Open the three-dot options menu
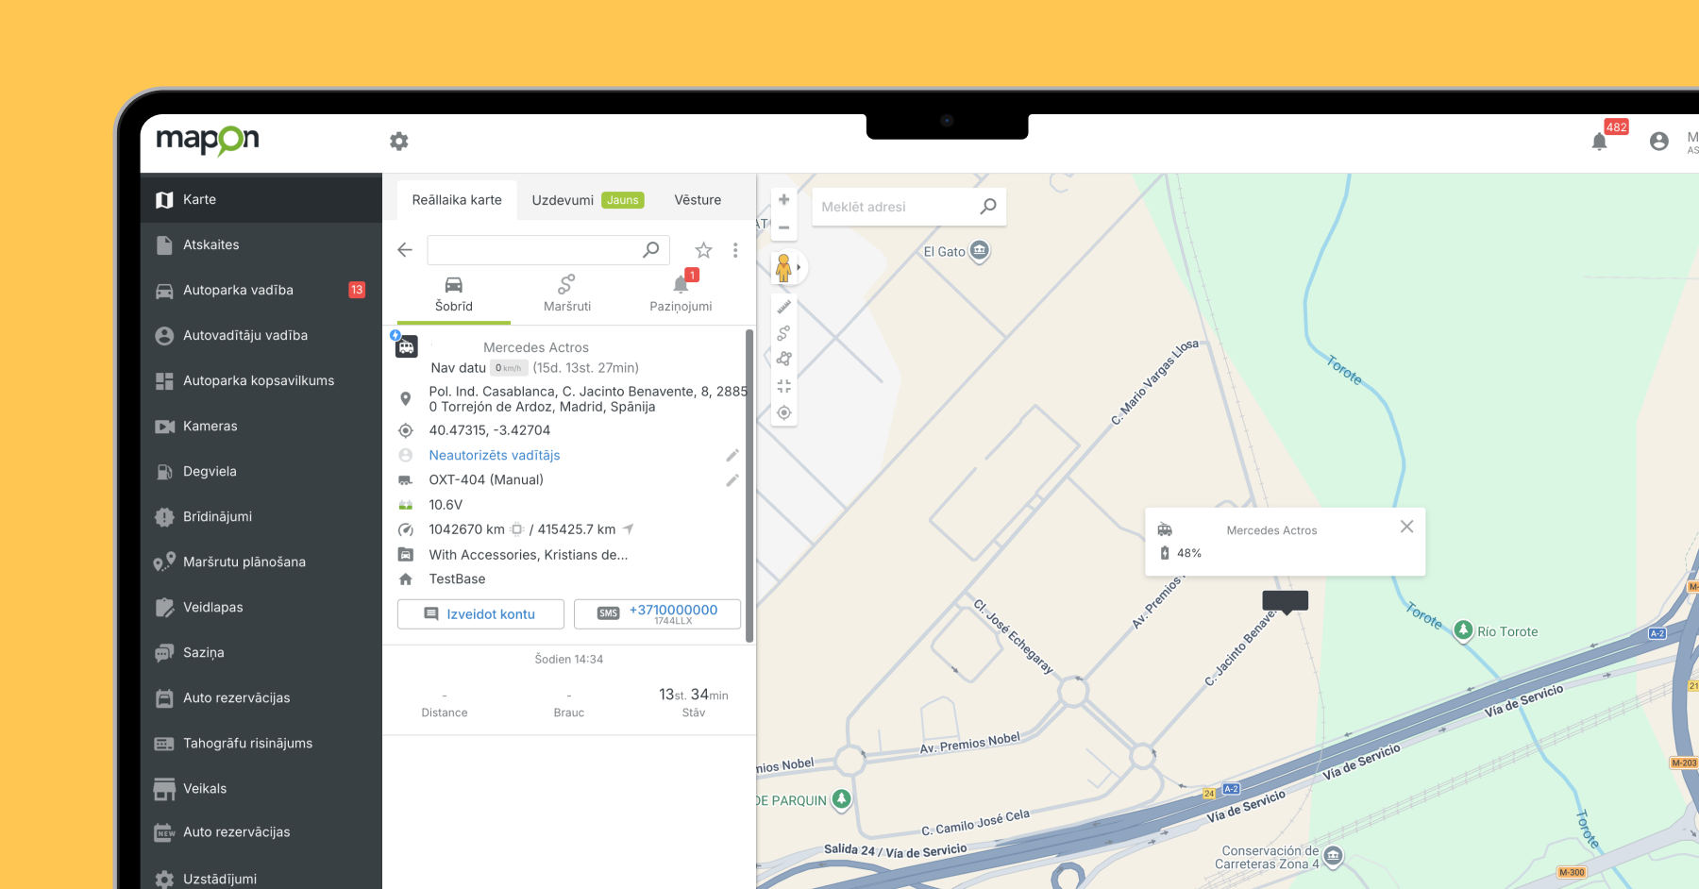The width and height of the screenshot is (1699, 889). (x=735, y=250)
